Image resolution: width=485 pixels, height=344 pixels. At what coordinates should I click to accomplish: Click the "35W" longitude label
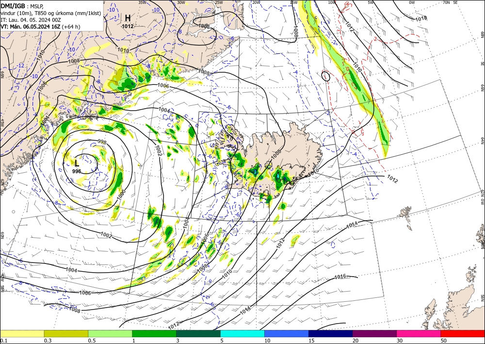142,2
